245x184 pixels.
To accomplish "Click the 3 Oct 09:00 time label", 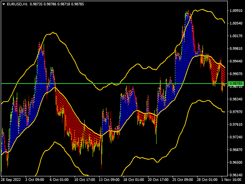I will click(x=35, y=180).
